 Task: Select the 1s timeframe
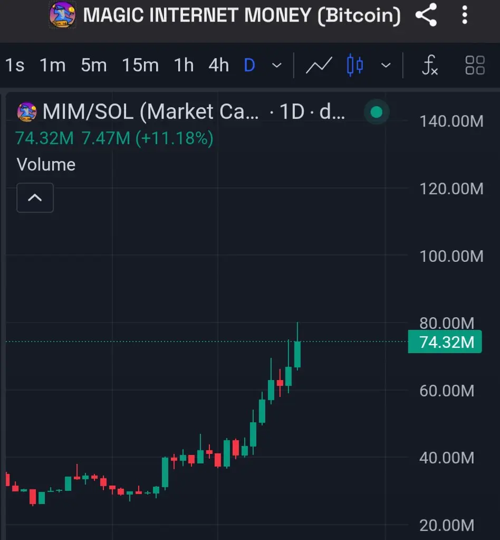(x=15, y=65)
